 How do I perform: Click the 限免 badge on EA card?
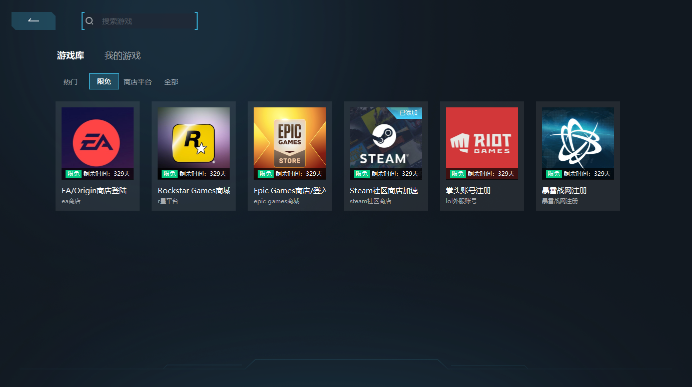pos(74,174)
